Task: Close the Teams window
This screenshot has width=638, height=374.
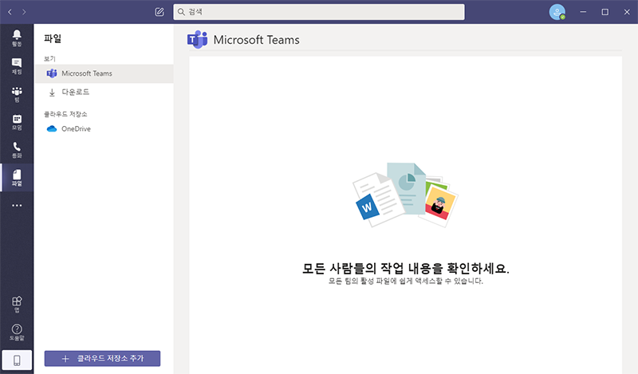Action: click(x=627, y=12)
